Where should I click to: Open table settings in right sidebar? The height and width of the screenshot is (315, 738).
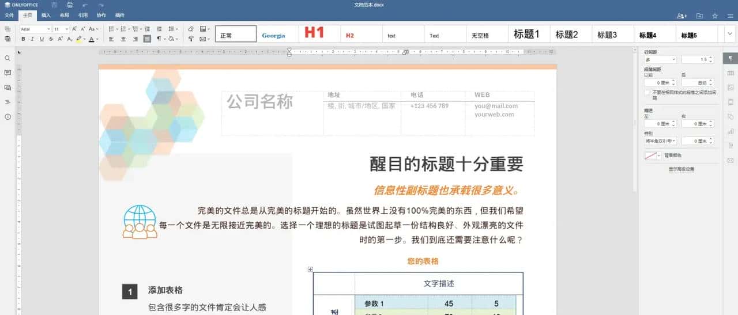(731, 73)
